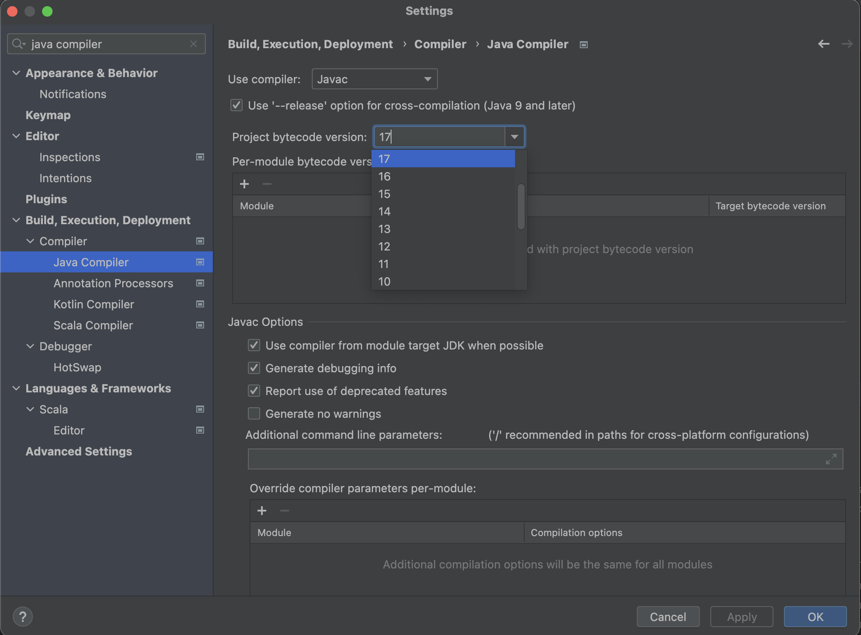This screenshot has width=861, height=635.
Task: Open Annotation Processors settings page
Action: coord(113,283)
